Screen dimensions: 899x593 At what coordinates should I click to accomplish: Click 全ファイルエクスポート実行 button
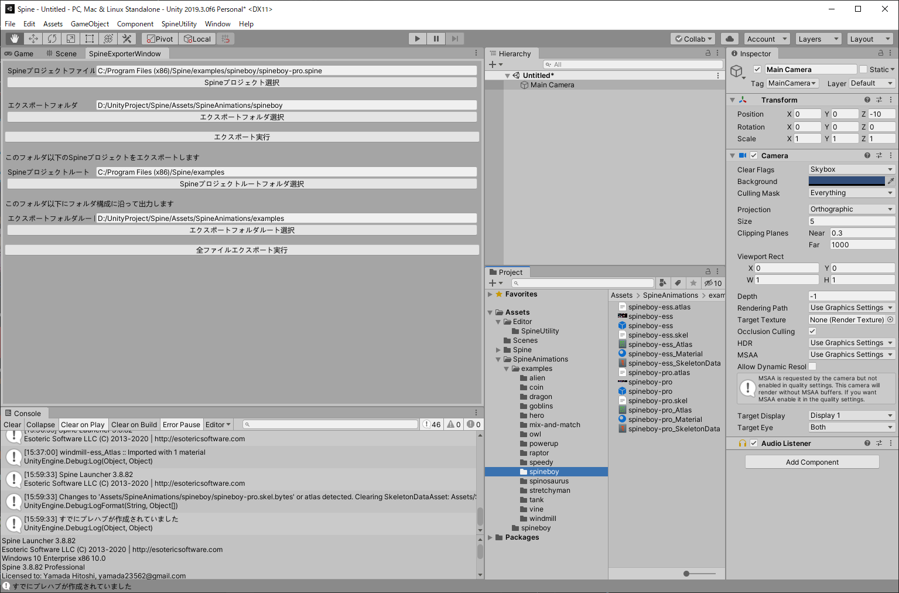click(x=242, y=250)
